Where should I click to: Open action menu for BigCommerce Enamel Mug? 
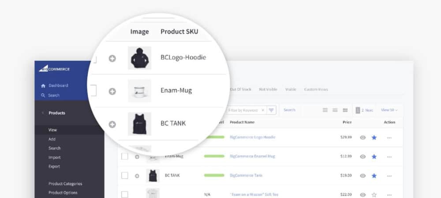[x=389, y=157]
